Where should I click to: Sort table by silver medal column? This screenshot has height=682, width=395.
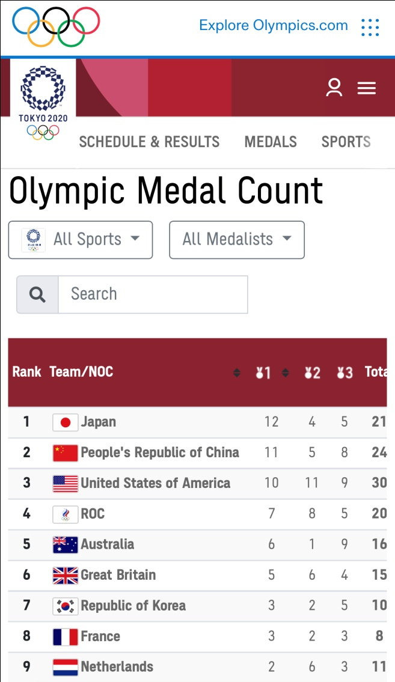pos(311,373)
